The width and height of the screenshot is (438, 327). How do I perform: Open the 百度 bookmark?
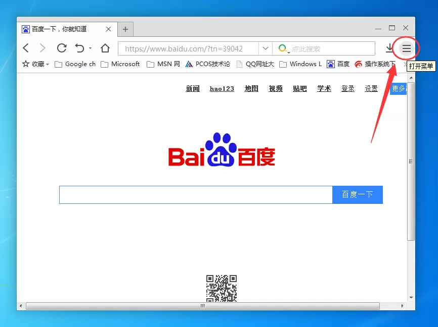tap(338, 64)
